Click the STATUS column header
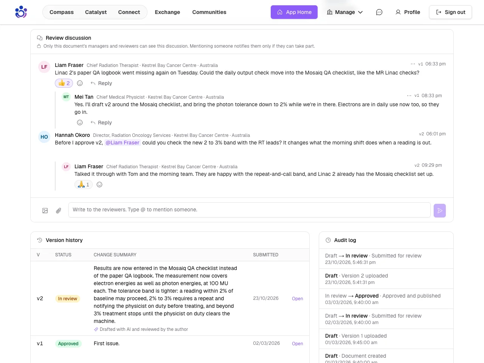 click(x=63, y=255)
